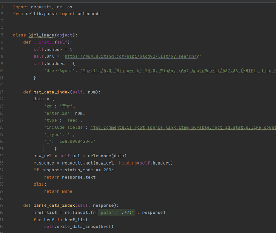Click the __init__ method name
Viewport: 276px width, 233px height.
(44, 42)
